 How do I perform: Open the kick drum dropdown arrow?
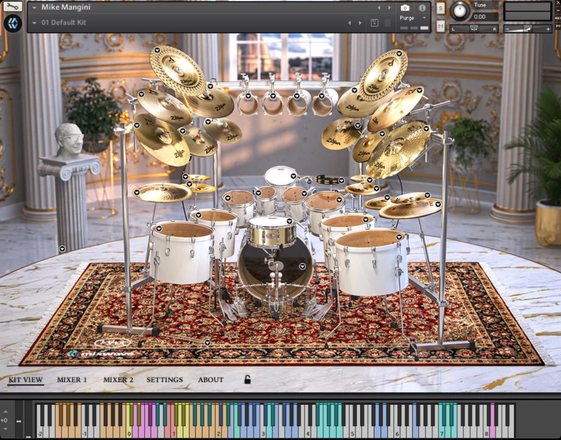[x=302, y=266]
